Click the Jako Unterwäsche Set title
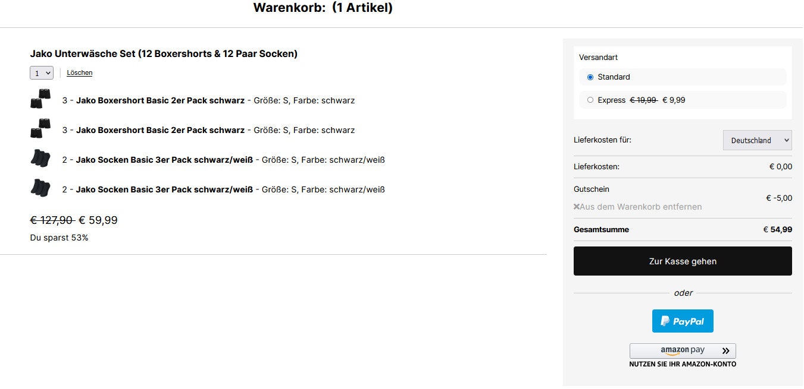This screenshot has height=389, width=804. (x=164, y=54)
